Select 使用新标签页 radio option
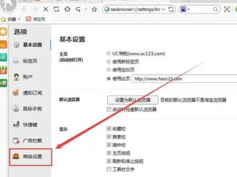The height and width of the screenshot is (177, 237). tap(109, 62)
